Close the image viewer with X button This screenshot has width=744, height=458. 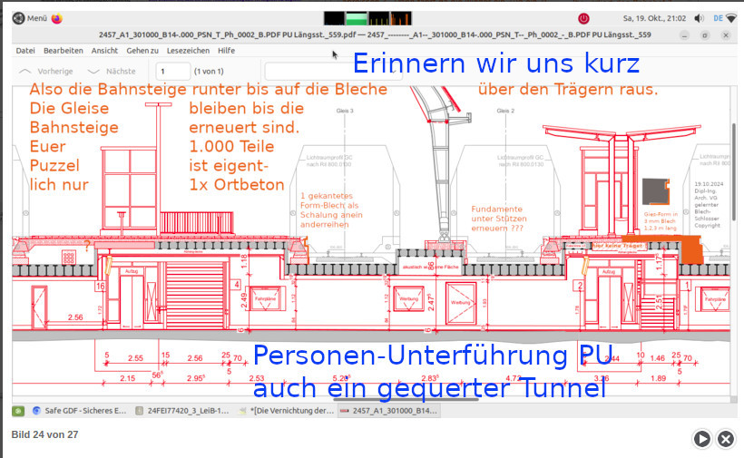tap(726, 439)
